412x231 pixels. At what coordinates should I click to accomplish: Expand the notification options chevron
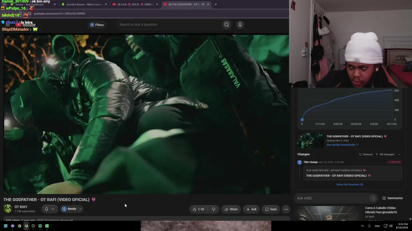click(x=53, y=209)
